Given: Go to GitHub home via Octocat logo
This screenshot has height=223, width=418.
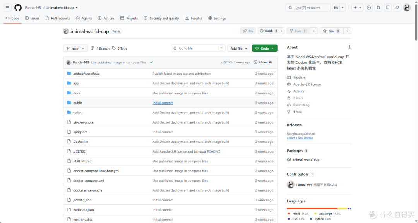Looking at the screenshot, I should tap(18, 8).
